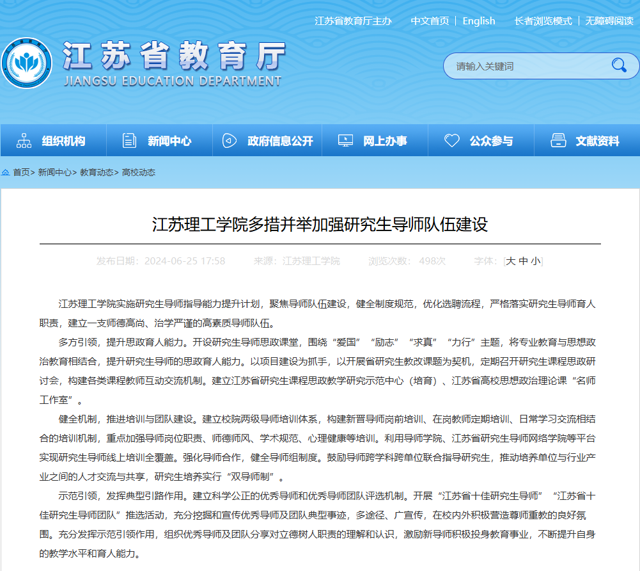
Task: Click the source text 来源：江苏理工学院
Action: [x=297, y=261]
